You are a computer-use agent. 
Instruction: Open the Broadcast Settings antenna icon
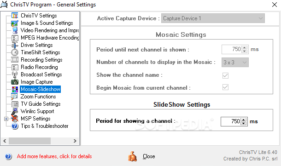[15, 74]
